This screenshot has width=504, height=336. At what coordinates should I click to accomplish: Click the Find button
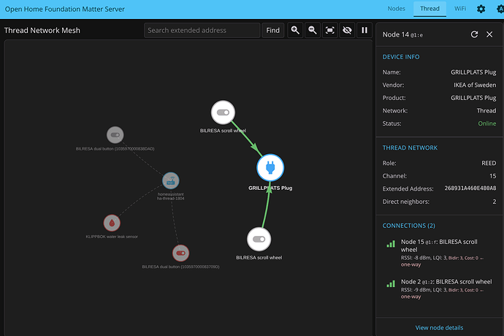(273, 30)
